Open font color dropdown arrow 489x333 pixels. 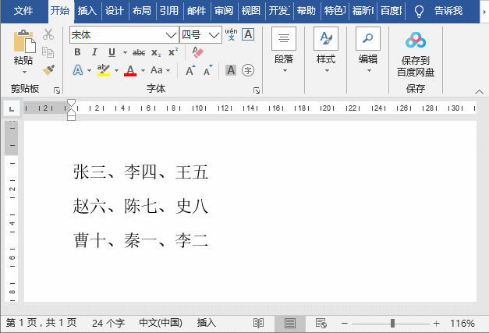144,70
